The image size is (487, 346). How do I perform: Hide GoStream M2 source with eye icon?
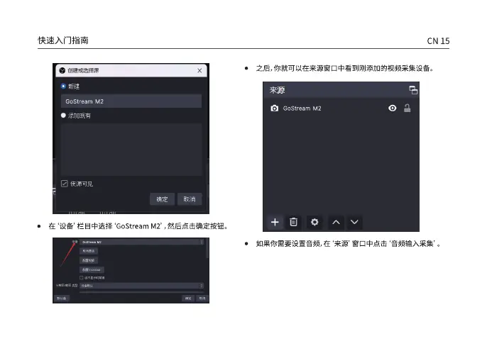[x=392, y=108]
